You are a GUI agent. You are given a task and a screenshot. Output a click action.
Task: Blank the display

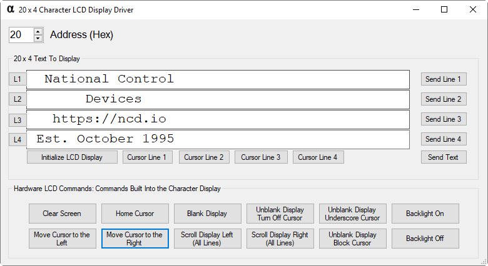pos(207,214)
